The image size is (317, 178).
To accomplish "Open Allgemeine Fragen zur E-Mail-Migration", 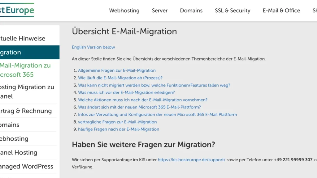I will pyautogui.click(x=117, y=70).
